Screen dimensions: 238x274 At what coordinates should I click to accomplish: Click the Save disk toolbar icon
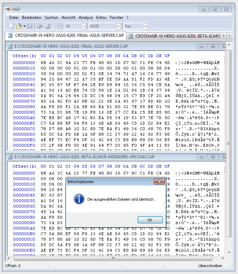(30, 26)
